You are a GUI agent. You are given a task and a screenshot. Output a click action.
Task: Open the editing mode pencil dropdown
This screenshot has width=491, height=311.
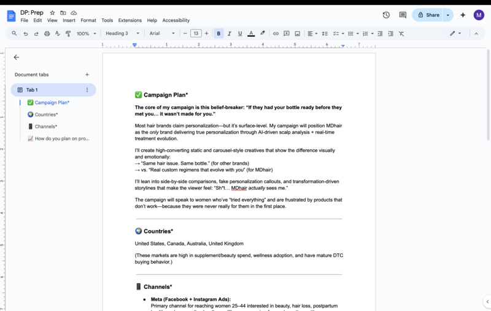(x=455, y=34)
